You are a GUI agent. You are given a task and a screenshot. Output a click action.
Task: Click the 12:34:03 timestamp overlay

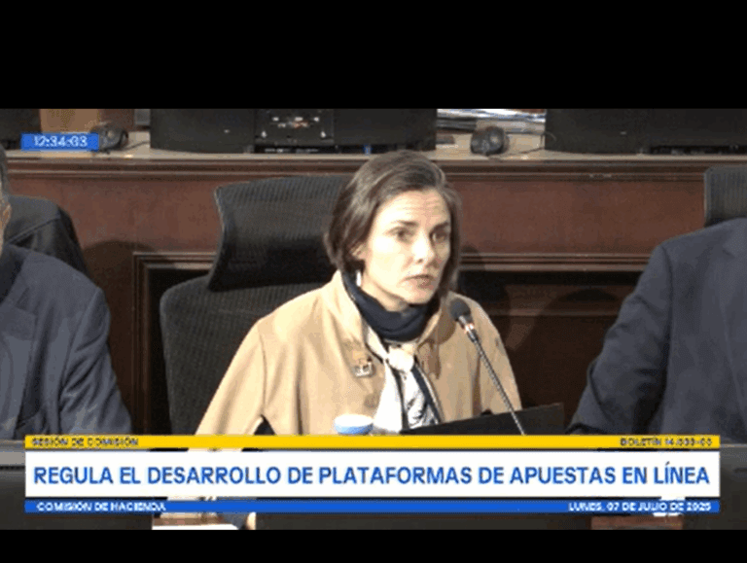(x=59, y=141)
